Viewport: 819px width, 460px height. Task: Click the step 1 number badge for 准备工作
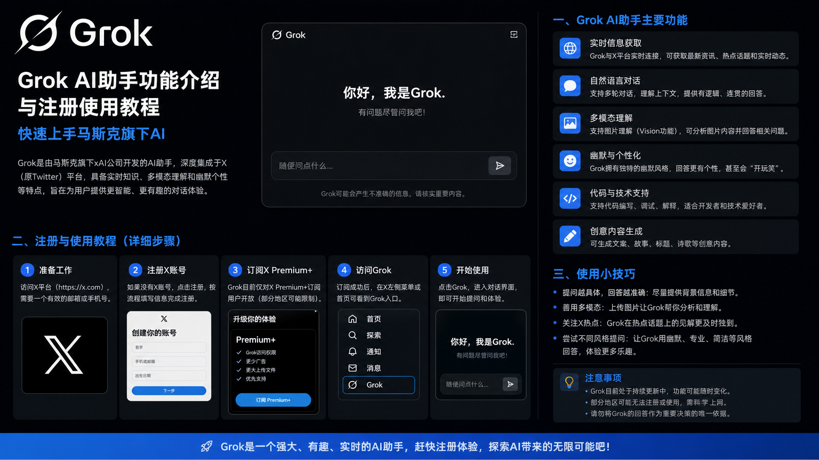(27, 270)
